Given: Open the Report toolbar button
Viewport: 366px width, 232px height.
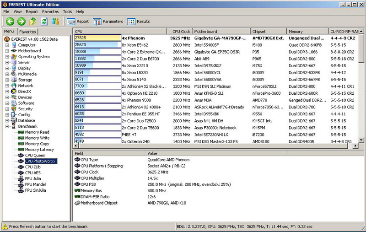Looking at the screenshot, I should point(78,22).
